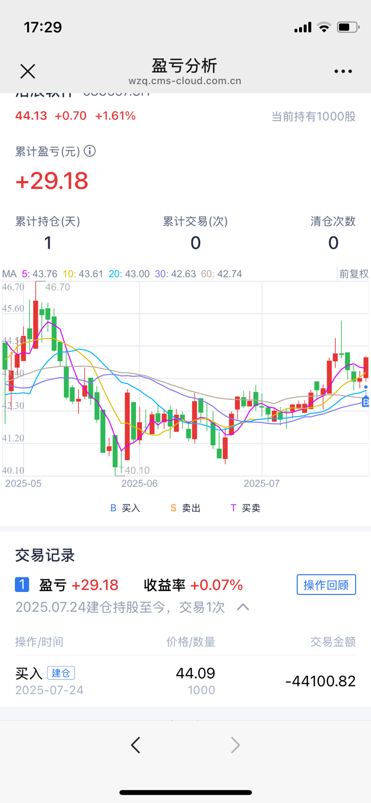Screen dimensions: 371x803
Task: Tap the S 卖出 legend item
Action: pyautogui.click(x=185, y=508)
